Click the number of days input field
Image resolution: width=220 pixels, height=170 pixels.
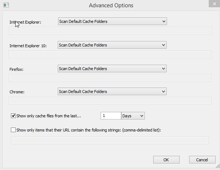pos(111,116)
